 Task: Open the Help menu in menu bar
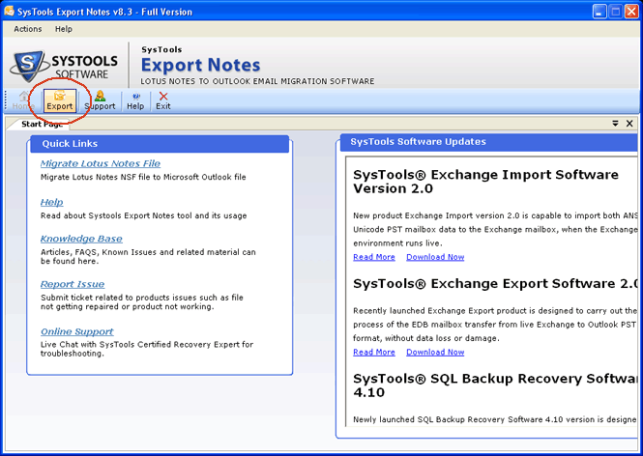[x=64, y=29]
